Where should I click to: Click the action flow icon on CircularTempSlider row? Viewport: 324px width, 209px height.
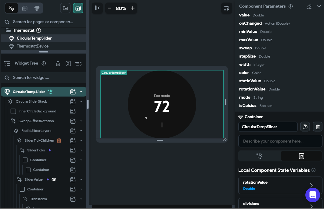point(50,92)
